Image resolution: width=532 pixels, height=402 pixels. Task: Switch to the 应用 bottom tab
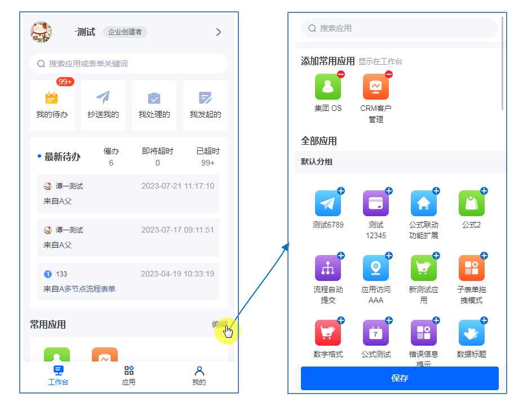pos(128,375)
